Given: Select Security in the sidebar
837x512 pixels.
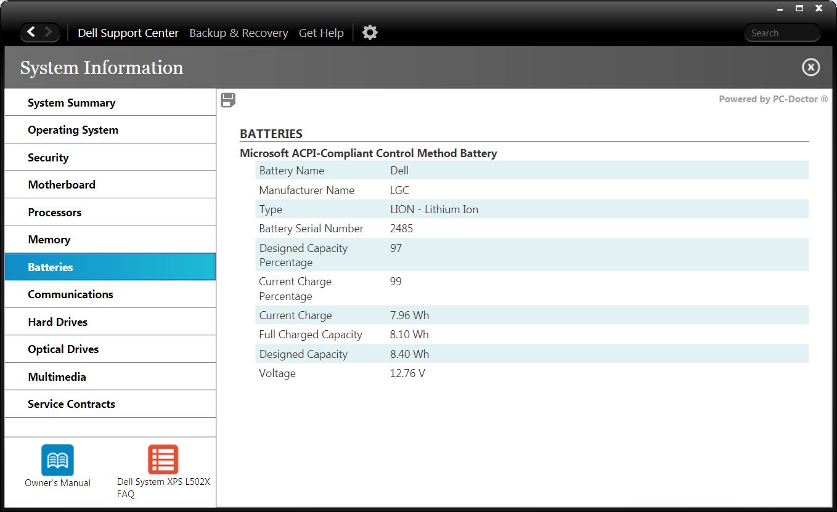Looking at the screenshot, I should click(110, 157).
